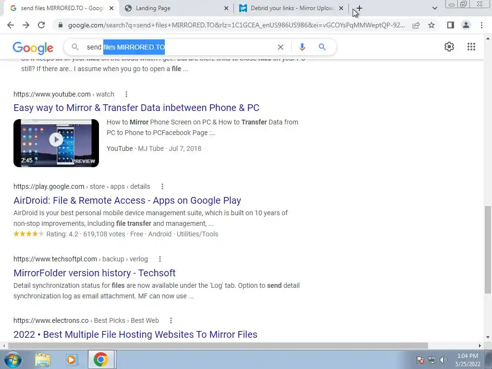Screen dimensions: 492x369
Task: Click the Rating: 4.2 · 619,108 votes text
Action: [x=86, y=234]
